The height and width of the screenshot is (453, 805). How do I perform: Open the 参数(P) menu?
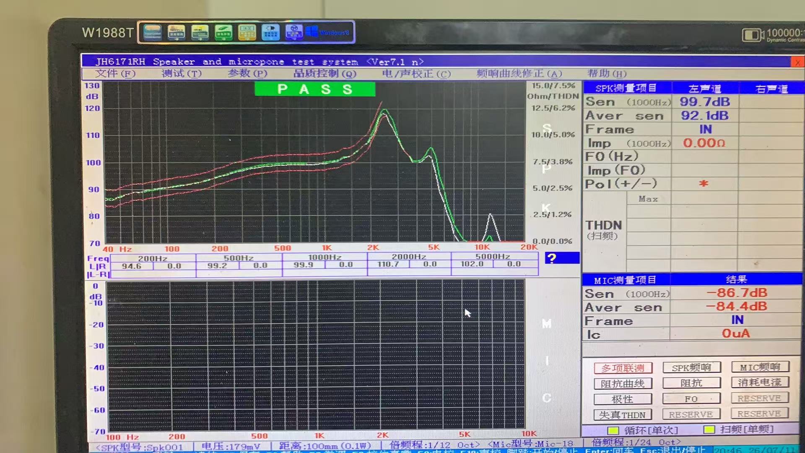click(x=247, y=73)
